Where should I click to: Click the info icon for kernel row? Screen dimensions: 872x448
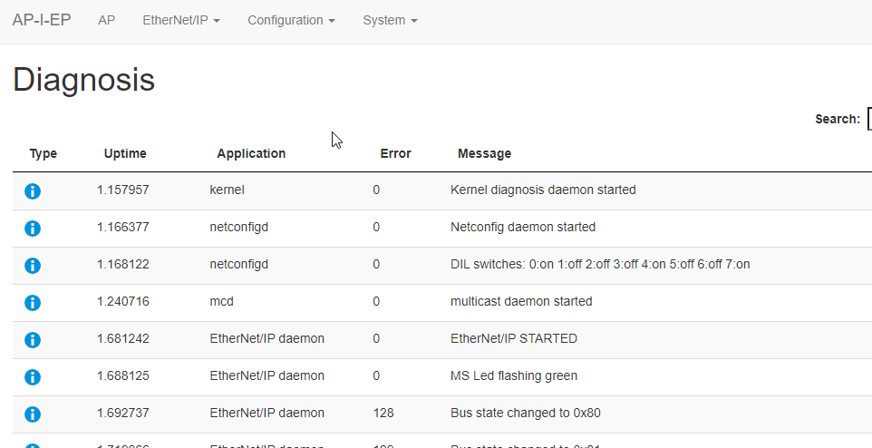(33, 190)
